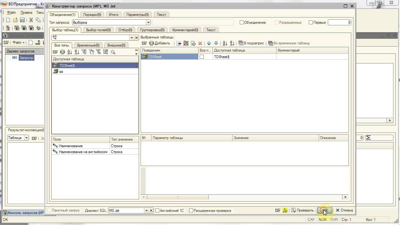Screen dimensions: 400x225
Task: Open Тип запроса dropdown
Action: click(x=148, y=22)
